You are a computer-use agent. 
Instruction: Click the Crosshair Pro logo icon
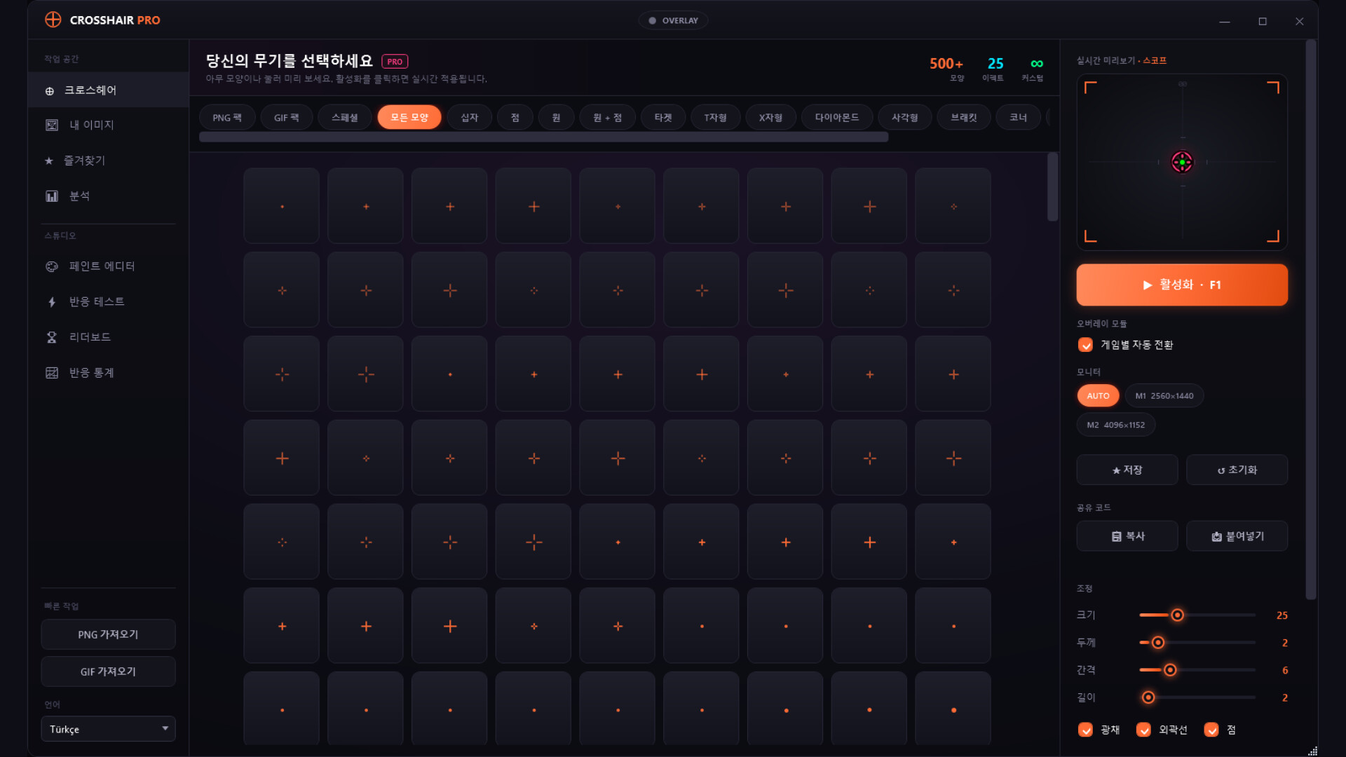click(53, 20)
